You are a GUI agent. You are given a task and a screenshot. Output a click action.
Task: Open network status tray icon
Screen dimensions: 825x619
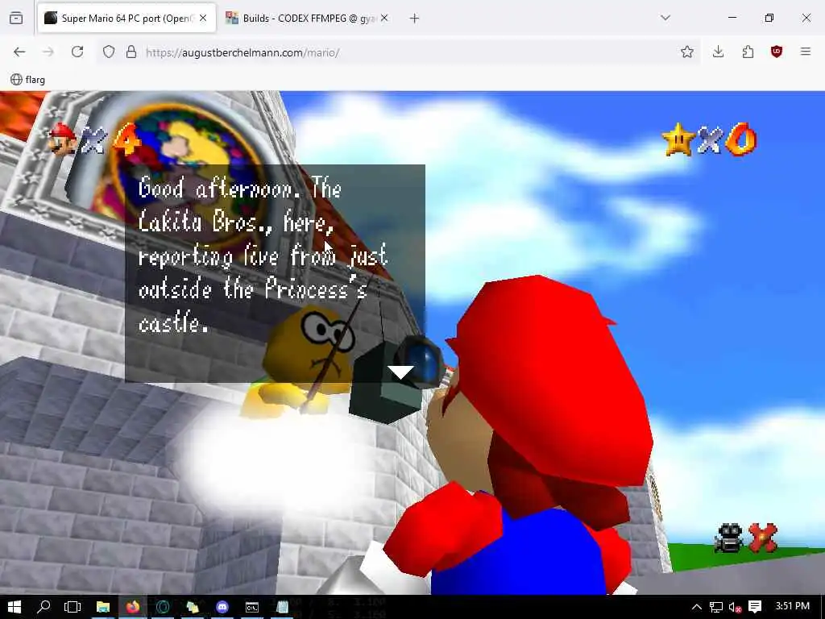click(715, 607)
